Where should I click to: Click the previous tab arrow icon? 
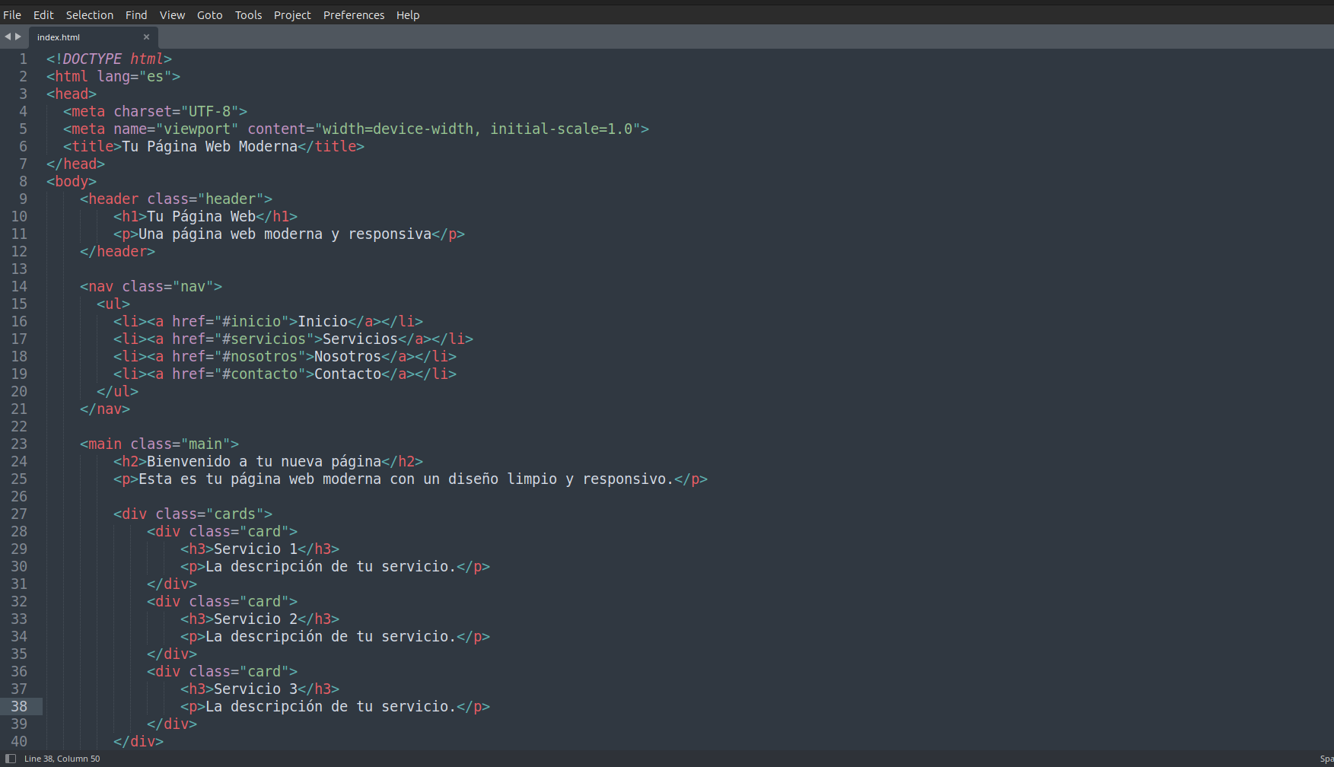tap(8, 37)
